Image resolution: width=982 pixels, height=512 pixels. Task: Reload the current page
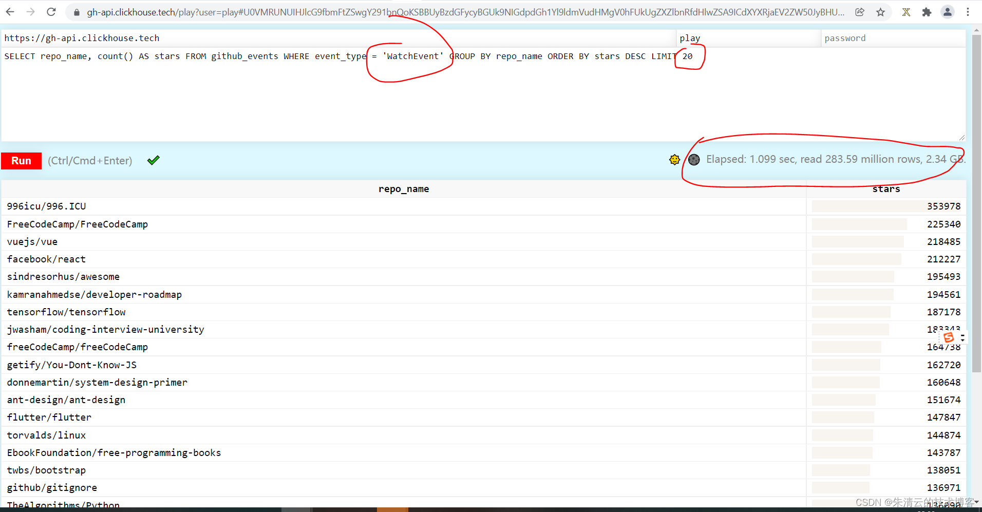51,12
